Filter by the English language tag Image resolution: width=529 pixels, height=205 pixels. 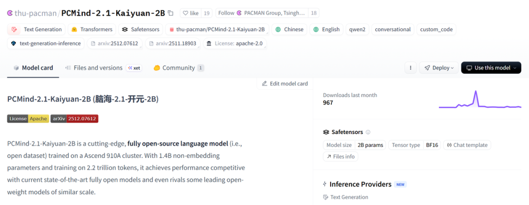[x=327, y=29]
